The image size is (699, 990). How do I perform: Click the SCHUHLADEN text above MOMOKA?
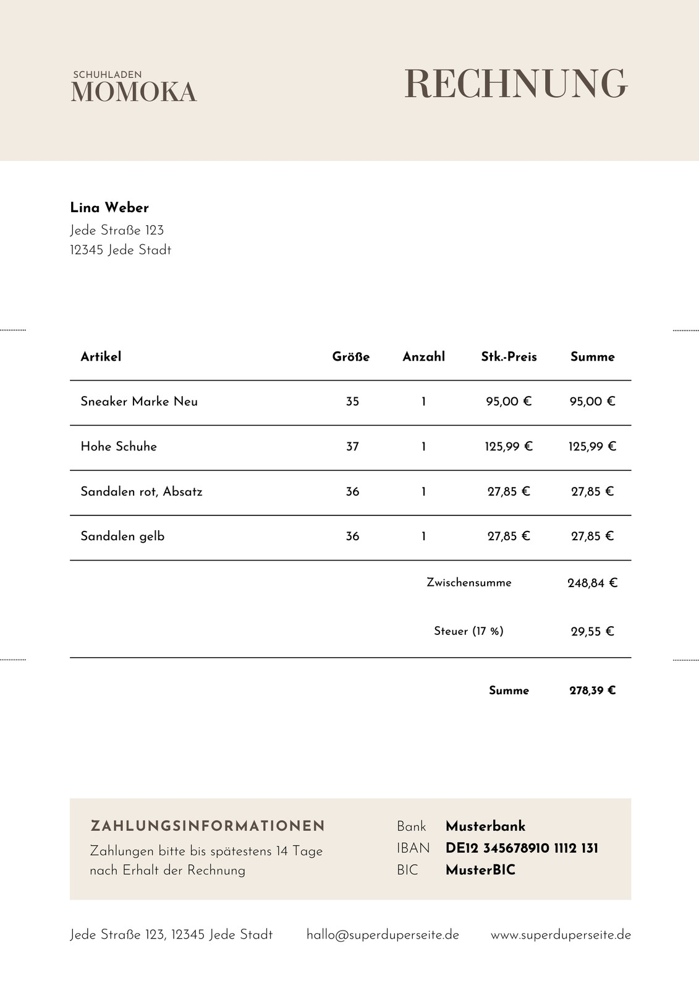tap(108, 75)
